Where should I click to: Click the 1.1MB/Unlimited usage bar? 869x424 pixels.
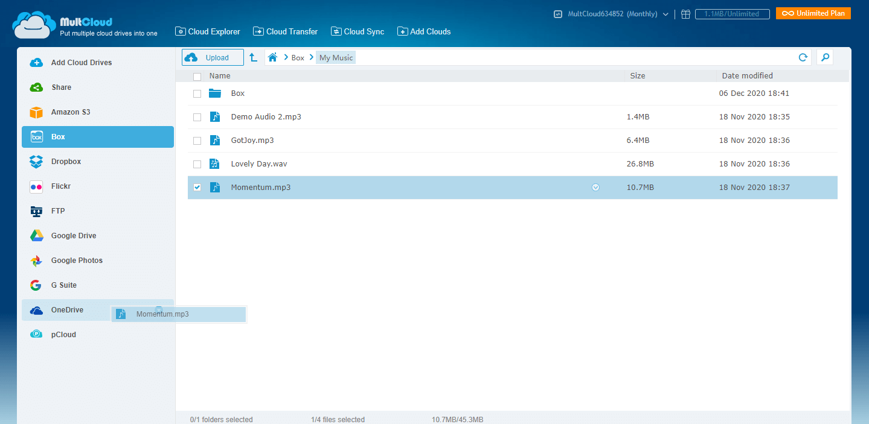pyautogui.click(x=732, y=14)
